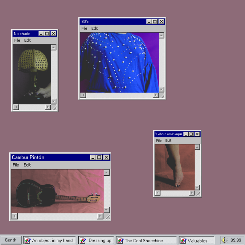Open Edit menu in Y ahora estás aquí window
The height and width of the screenshot is (245, 245).
(x=168, y=141)
